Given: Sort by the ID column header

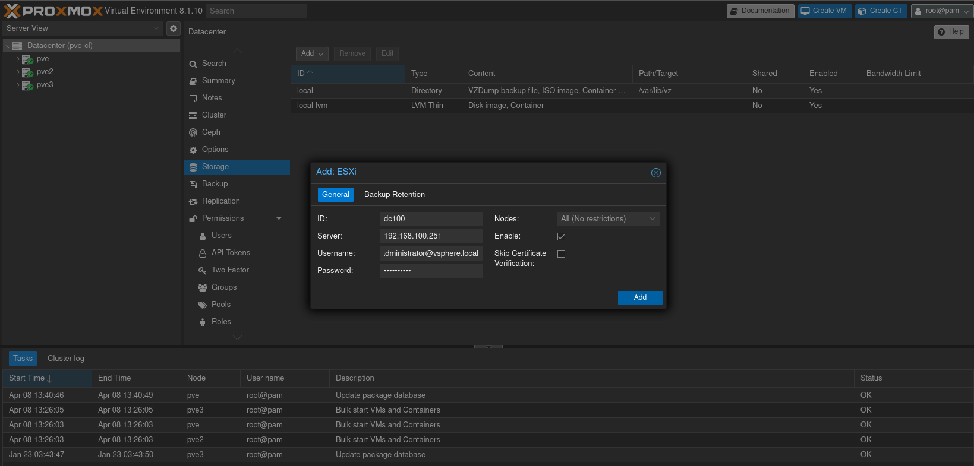Looking at the screenshot, I should click(x=348, y=74).
